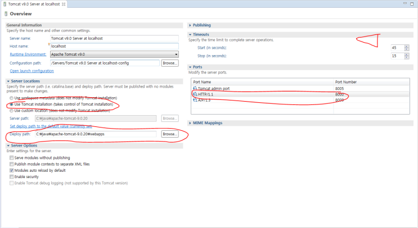This screenshot has width=418, height=228.
Task: Uncheck Modules auto reload by default
Action: click(12, 170)
